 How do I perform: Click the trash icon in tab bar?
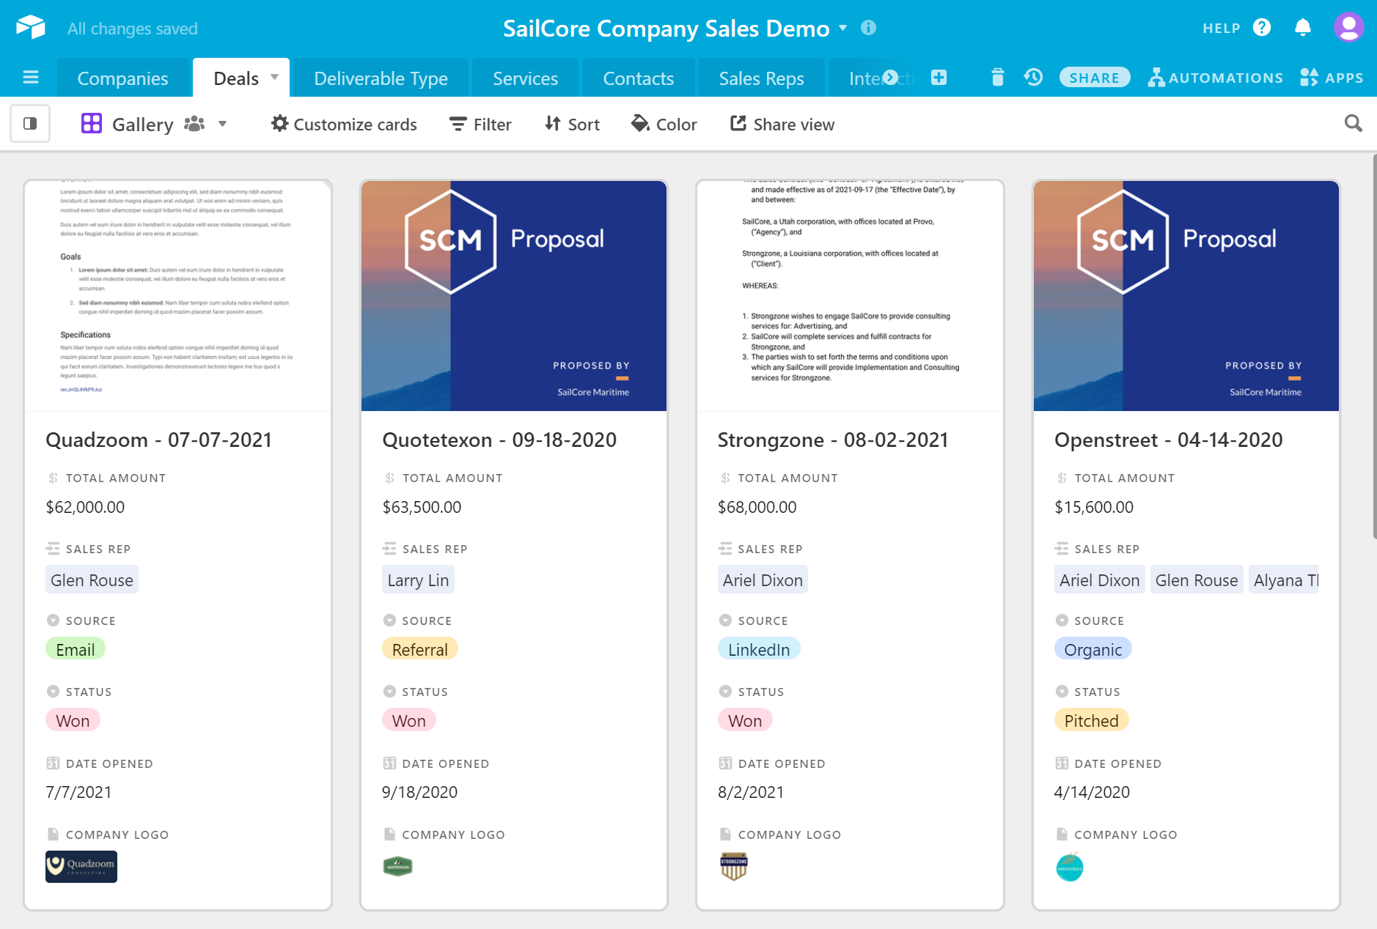[997, 78]
